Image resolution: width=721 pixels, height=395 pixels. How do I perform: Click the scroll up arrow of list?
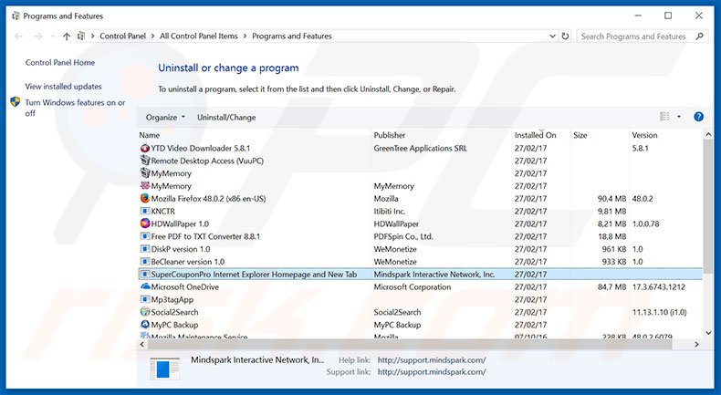[x=707, y=134]
